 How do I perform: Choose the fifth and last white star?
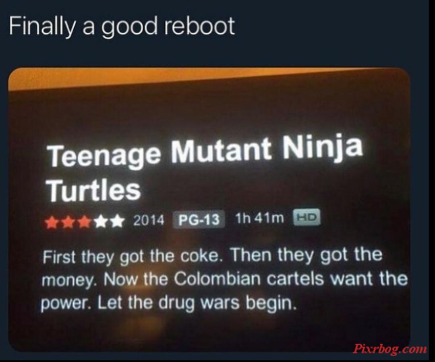click(116, 221)
